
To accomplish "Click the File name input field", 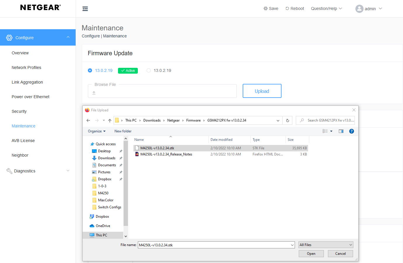I will pyautogui.click(x=214, y=245).
